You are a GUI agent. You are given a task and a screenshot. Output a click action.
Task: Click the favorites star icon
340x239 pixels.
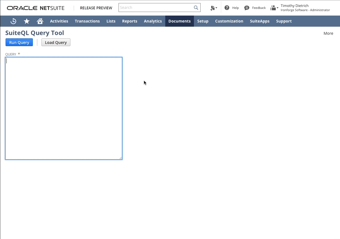point(26,21)
